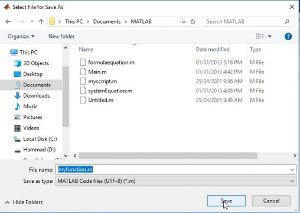Select Untitled.m file
Viewport: 300px width, 213px height.
pyautogui.click(x=101, y=100)
